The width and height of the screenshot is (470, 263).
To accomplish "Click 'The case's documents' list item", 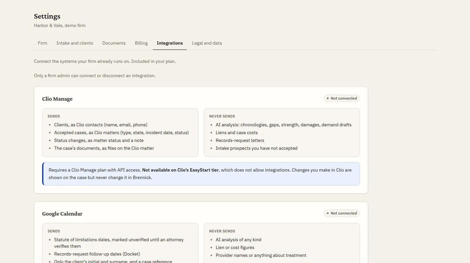I will click(x=104, y=148).
